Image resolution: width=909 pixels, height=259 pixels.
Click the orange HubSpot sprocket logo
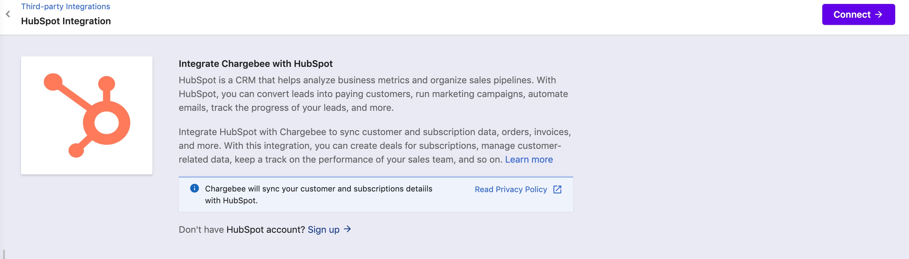click(87, 115)
